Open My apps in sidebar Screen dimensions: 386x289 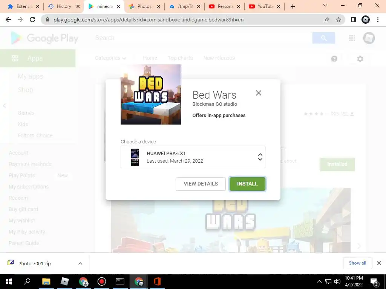(30, 76)
